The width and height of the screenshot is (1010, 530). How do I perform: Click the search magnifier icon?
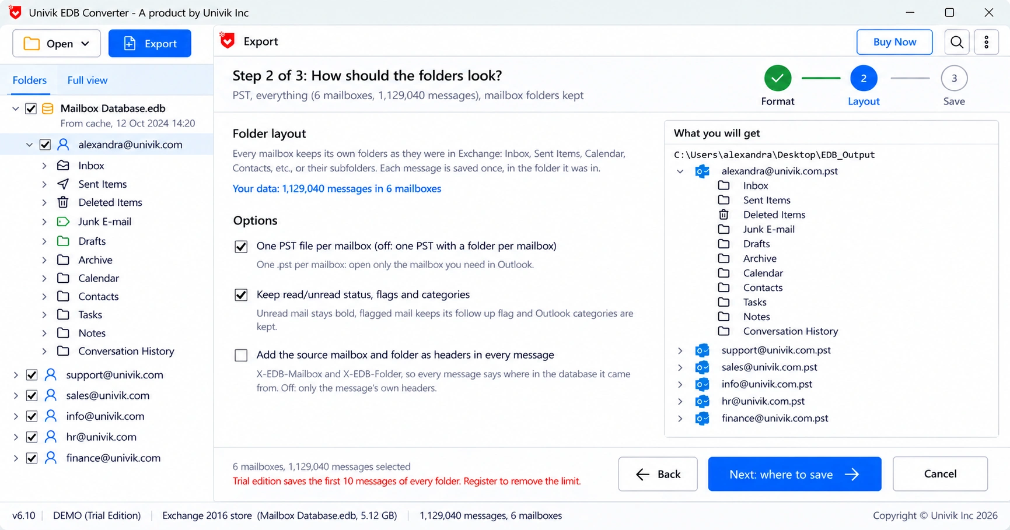957,42
